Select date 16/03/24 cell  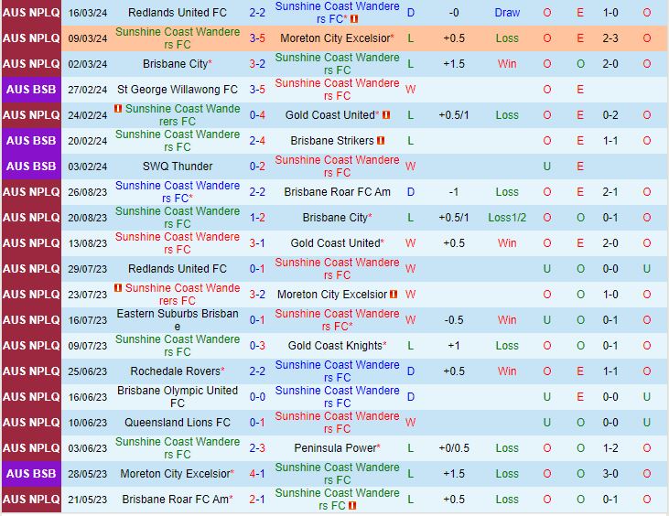tap(88, 13)
